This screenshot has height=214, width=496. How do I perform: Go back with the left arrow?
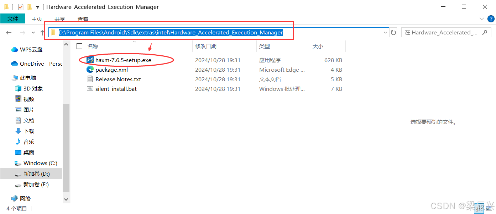click(x=9, y=32)
